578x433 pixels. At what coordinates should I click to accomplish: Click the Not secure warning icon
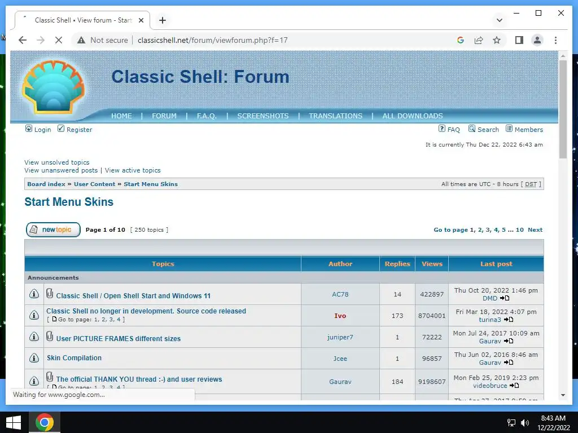[81, 40]
